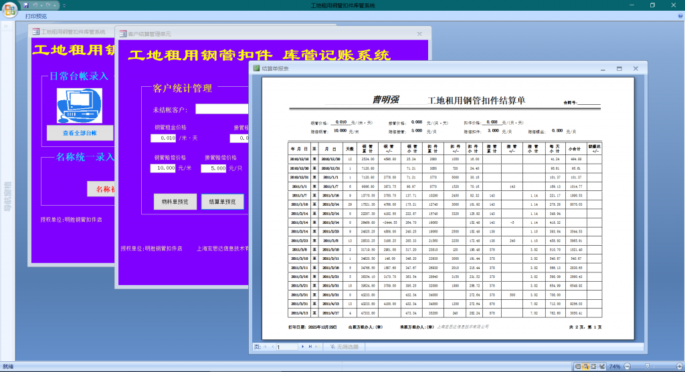Click the 物料单预览 button
This screenshot has width=685, height=372.
tap(175, 202)
